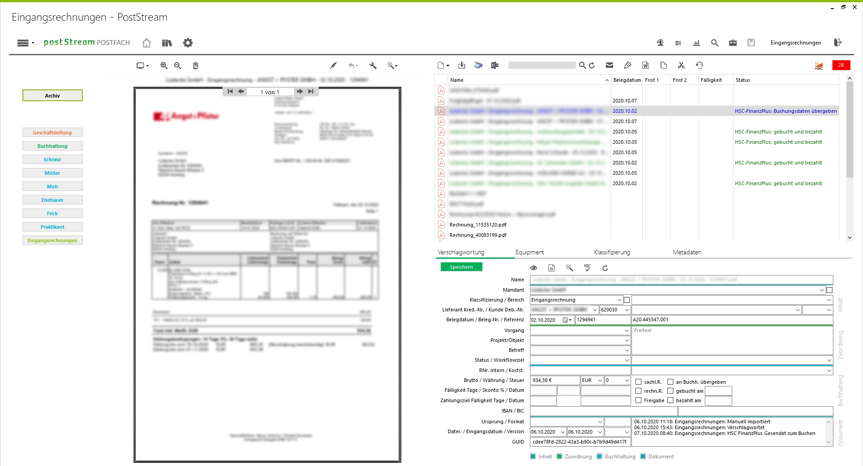Zoom out of the document preview
This screenshot has width=863, height=466.
pyautogui.click(x=178, y=66)
